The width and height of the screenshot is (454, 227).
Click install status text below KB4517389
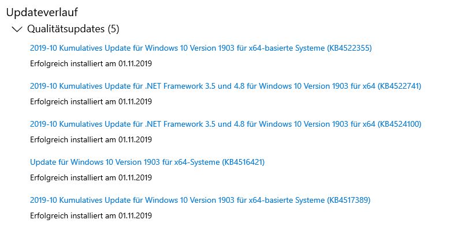91,215
